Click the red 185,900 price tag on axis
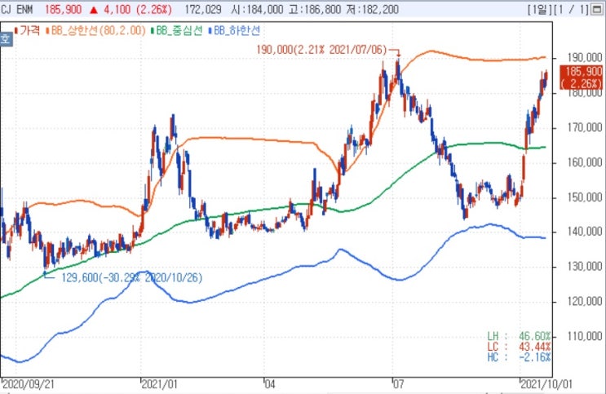Image resolution: width=606 pixels, height=394 pixels. click(583, 77)
